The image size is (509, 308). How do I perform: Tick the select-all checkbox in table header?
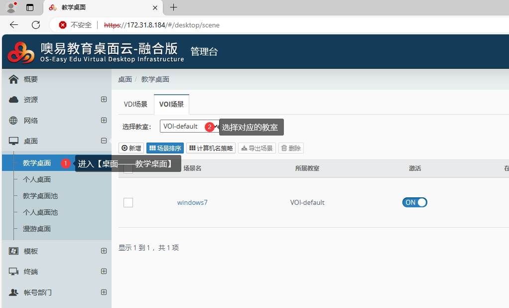point(128,168)
